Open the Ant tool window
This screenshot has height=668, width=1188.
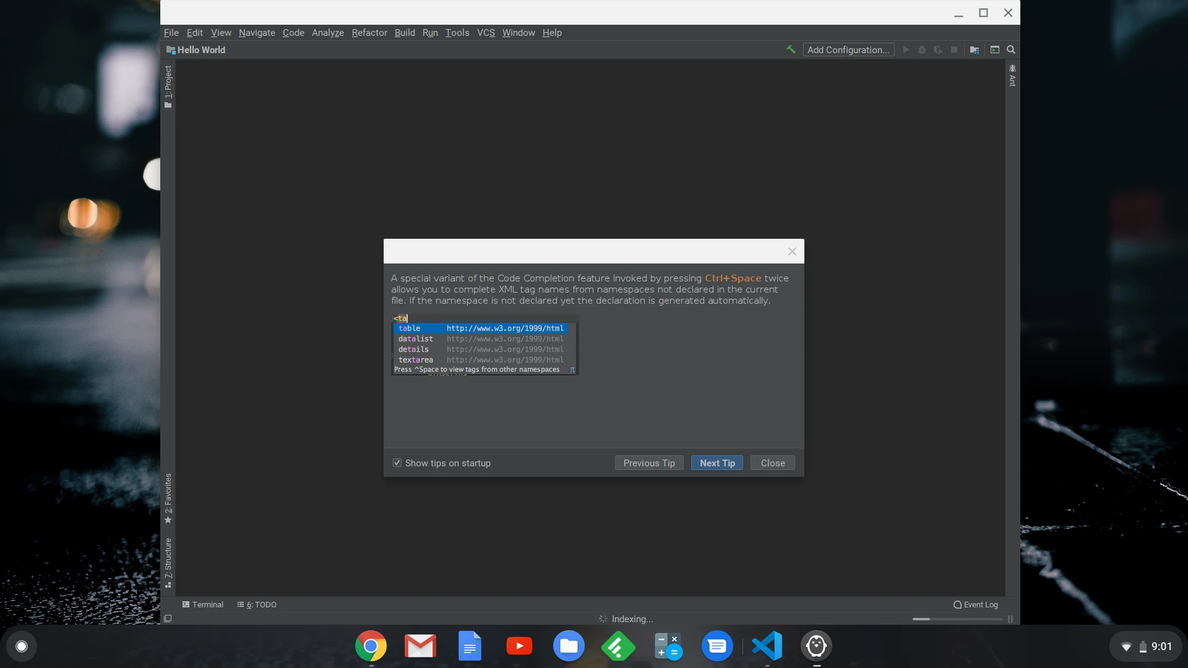[1012, 75]
